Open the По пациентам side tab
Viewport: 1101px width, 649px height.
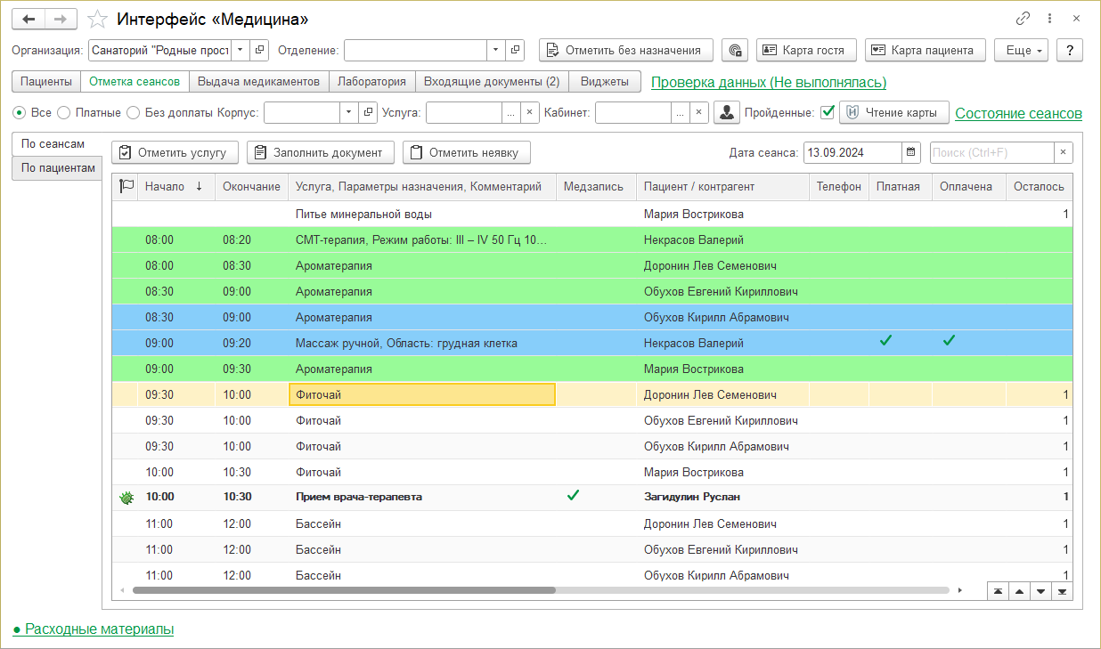[x=58, y=168]
